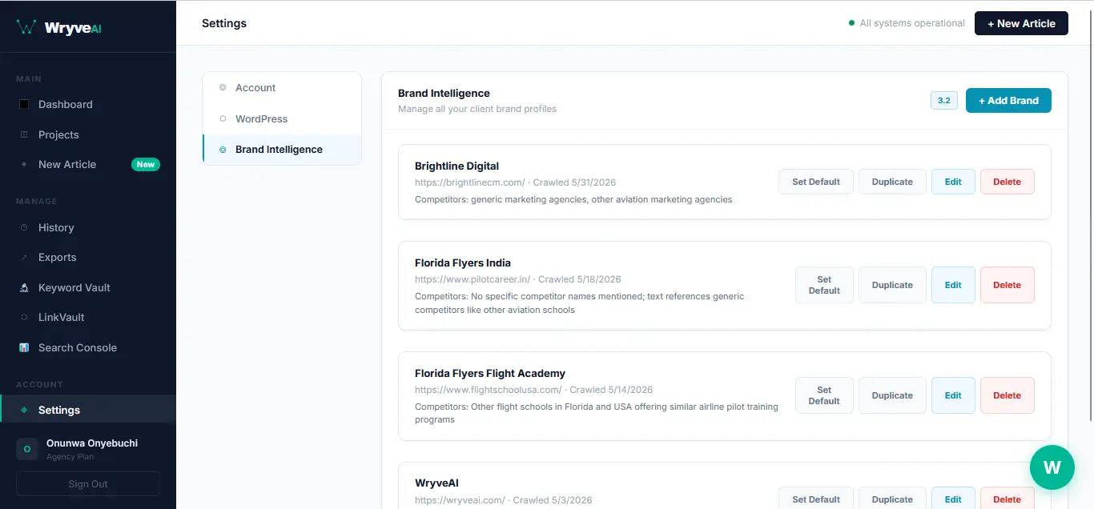This screenshot has width=1094, height=509.
Task: Click the brightlinecm.com URL text
Action: (470, 182)
